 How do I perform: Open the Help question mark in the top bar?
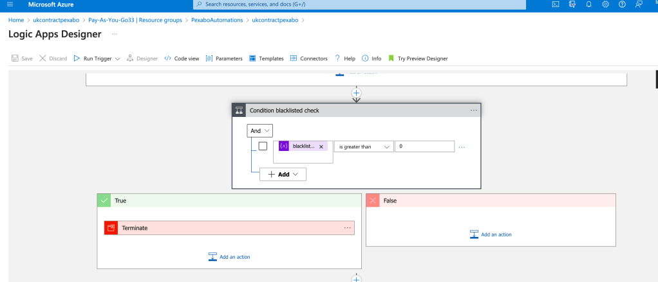(622, 4)
